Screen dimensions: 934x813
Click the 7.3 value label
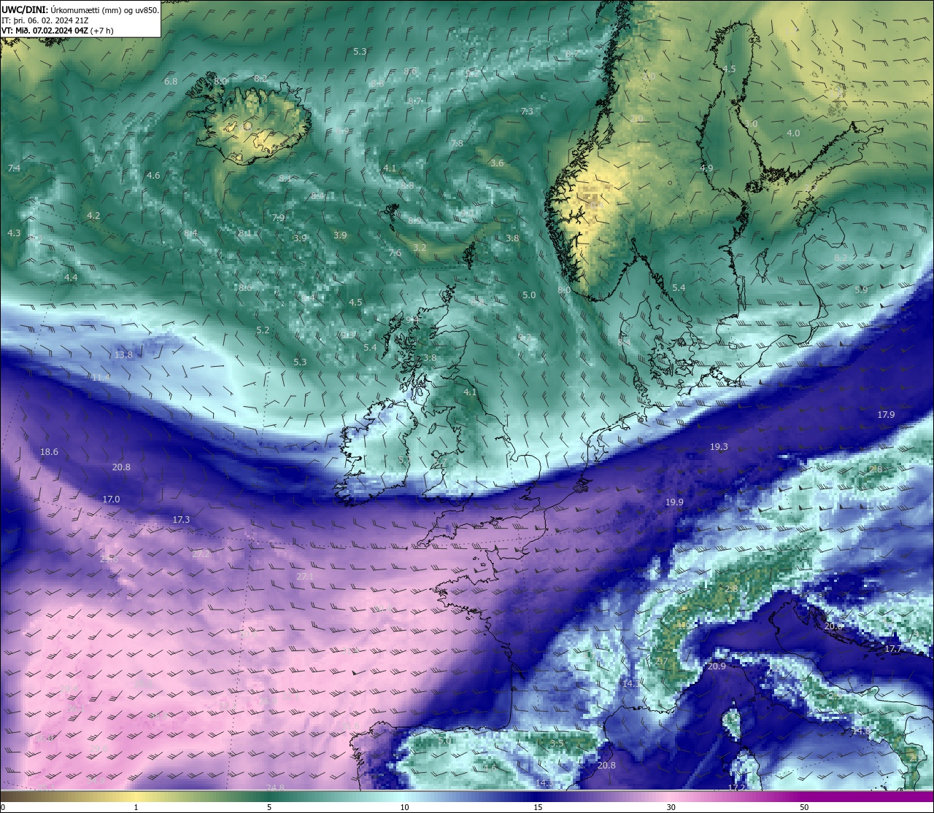coord(527,111)
